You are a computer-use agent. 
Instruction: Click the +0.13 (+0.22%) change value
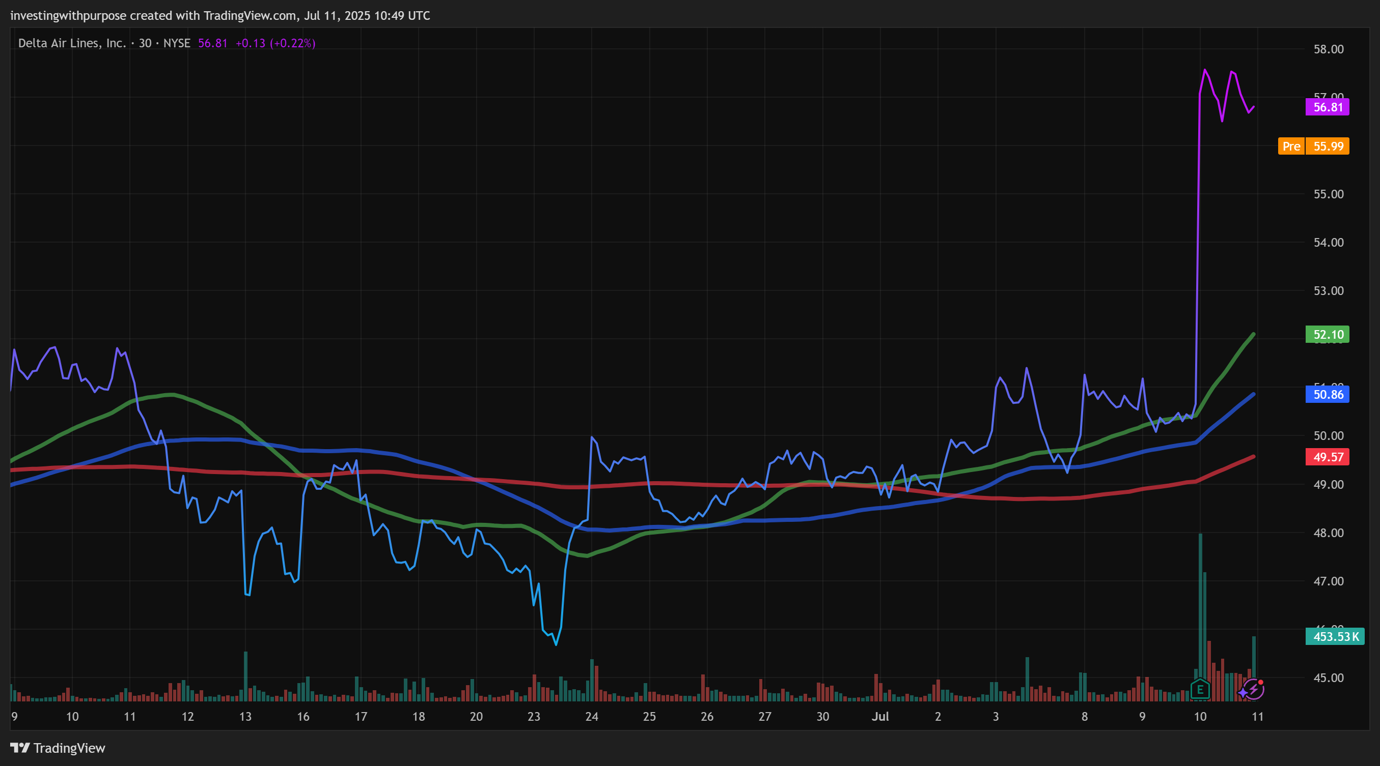(275, 43)
